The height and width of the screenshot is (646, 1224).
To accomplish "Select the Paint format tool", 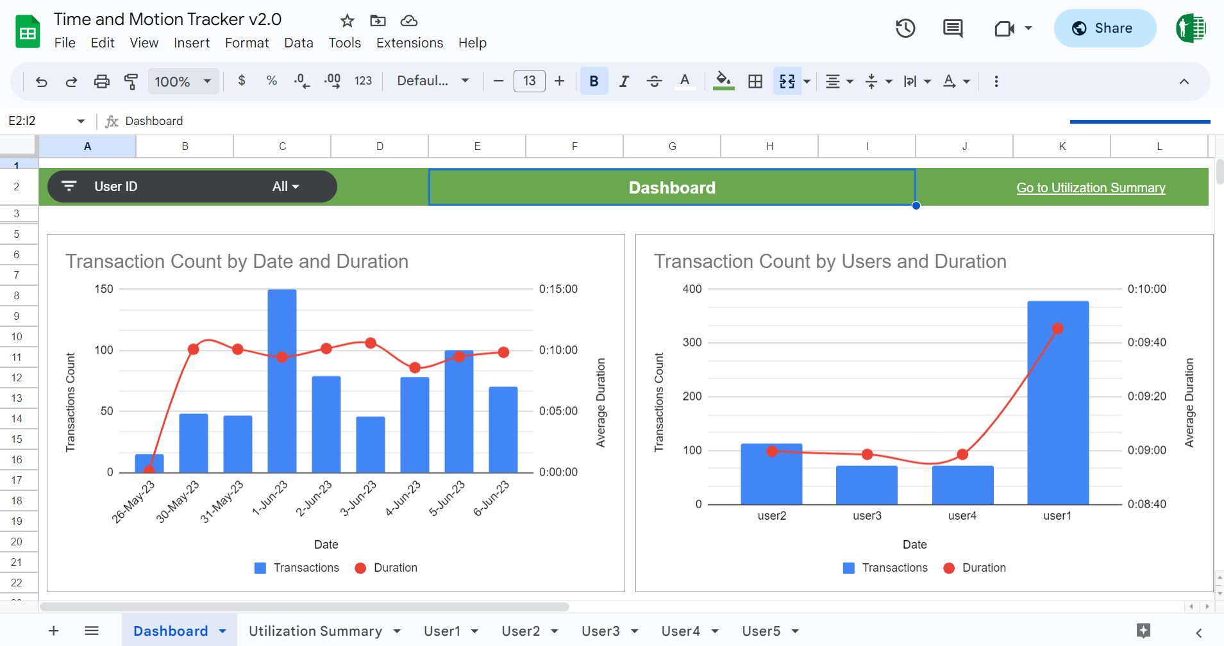I will [x=131, y=81].
